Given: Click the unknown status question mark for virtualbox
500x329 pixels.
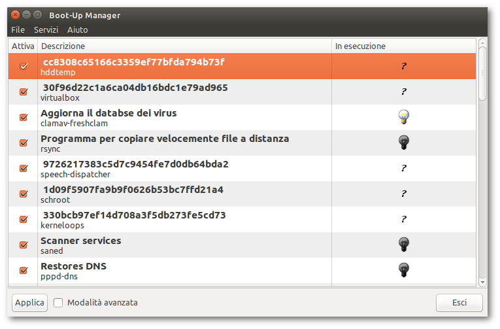Looking at the screenshot, I should pyautogui.click(x=404, y=92).
